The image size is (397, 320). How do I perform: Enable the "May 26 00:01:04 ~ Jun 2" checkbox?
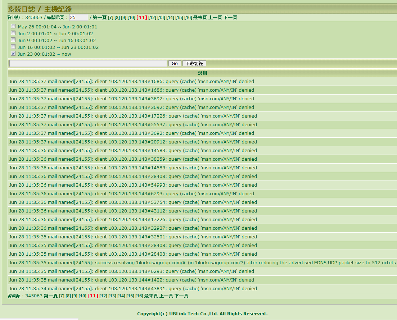[13, 26]
